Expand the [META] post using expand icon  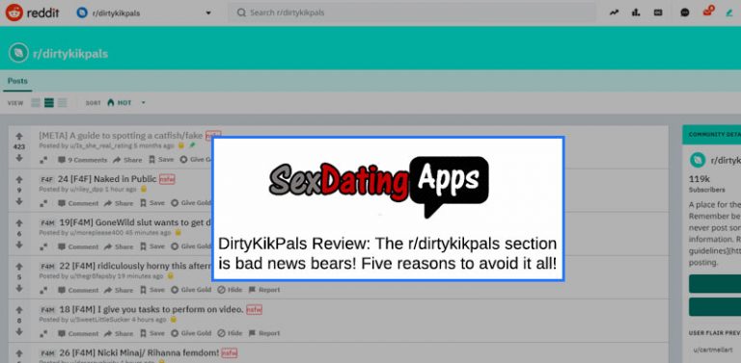[x=43, y=160]
